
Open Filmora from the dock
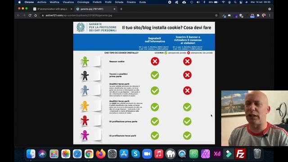[229, 154]
